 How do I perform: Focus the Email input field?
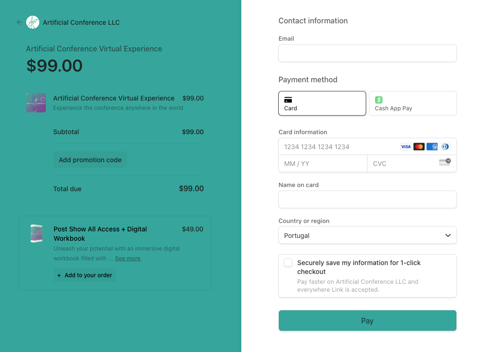(x=367, y=53)
